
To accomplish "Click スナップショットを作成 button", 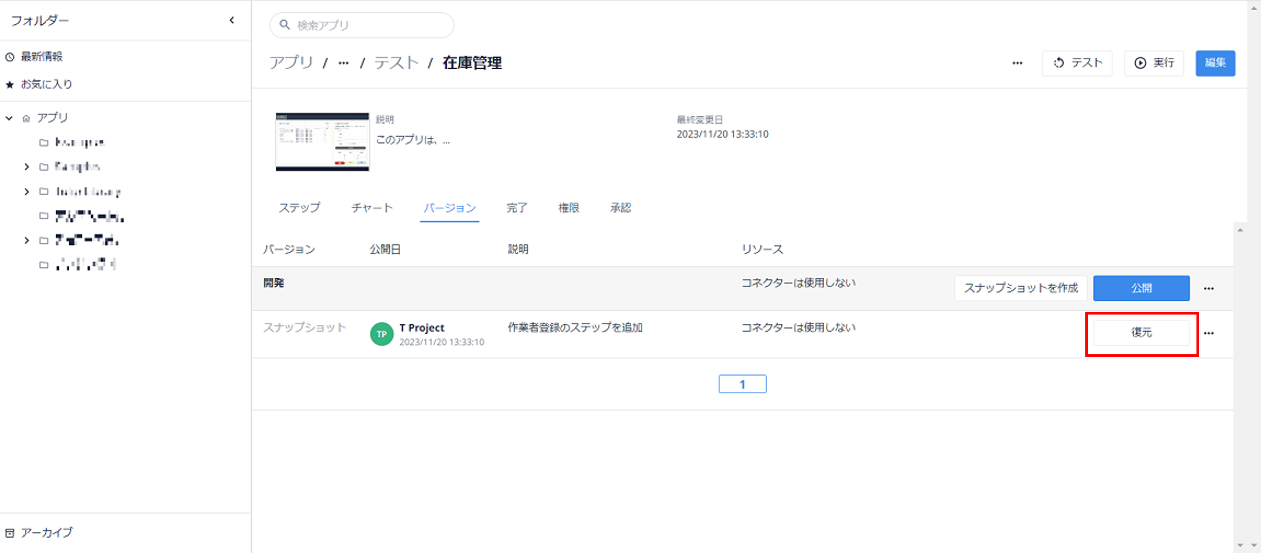I will [1021, 288].
